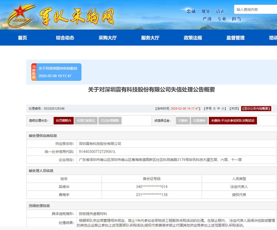The image size is (277, 230).
Task: Click ID number 231************138
Action: (152, 195)
